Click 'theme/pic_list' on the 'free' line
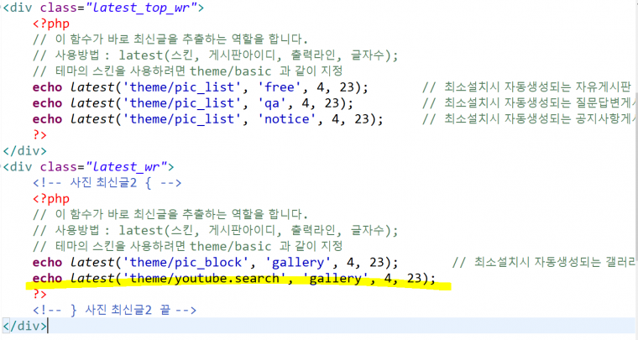Screen dimensions: 638x340 click(x=182, y=87)
